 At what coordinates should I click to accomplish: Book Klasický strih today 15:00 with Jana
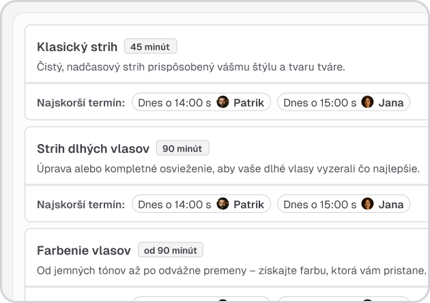click(x=343, y=102)
